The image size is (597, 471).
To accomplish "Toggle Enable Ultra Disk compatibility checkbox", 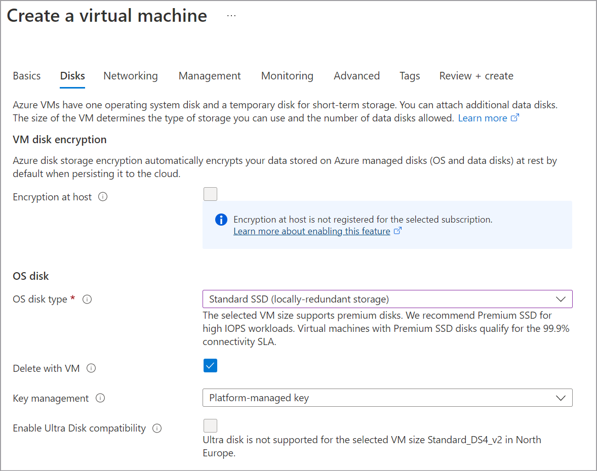I will (x=210, y=425).
